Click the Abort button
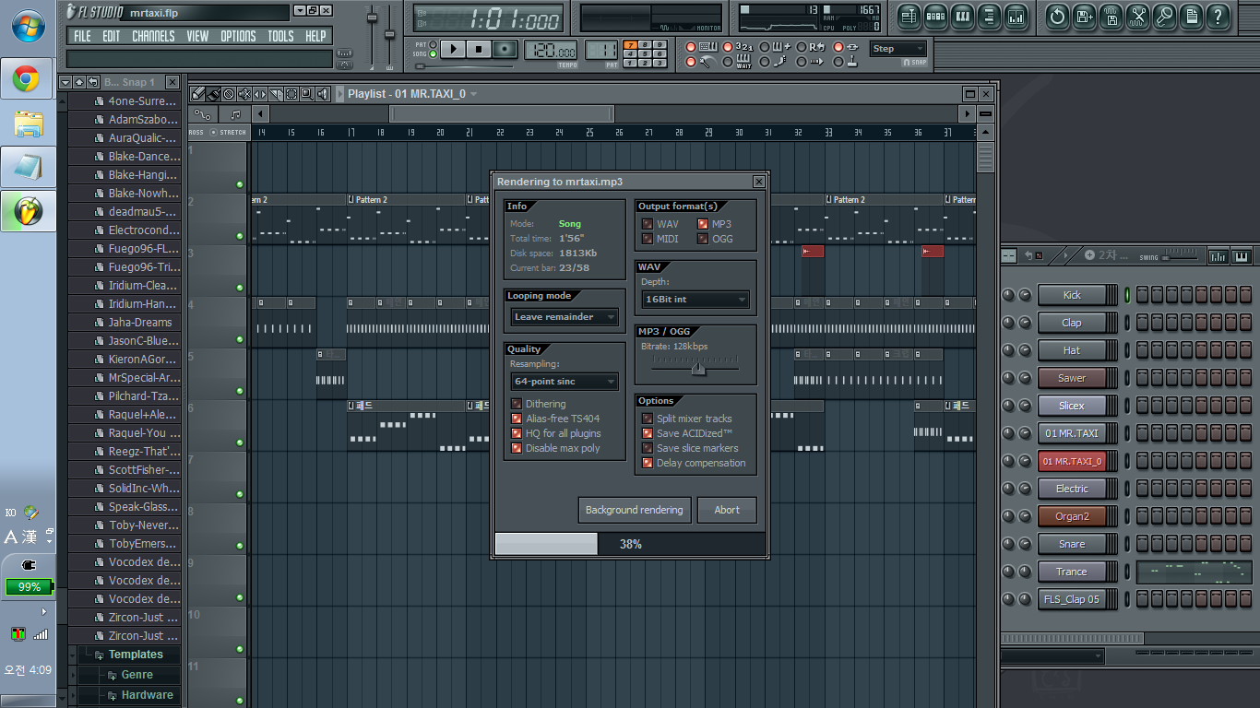The width and height of the screenshot is (1260, 708). (727, 510)
